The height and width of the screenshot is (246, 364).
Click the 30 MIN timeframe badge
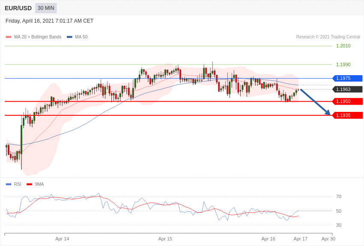(46, 8)
